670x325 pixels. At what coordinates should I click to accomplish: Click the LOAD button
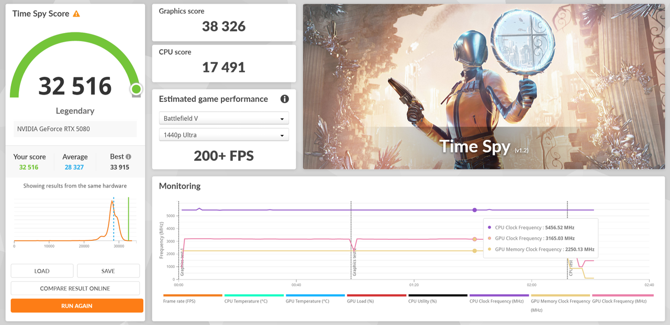[x=42, y=271]
